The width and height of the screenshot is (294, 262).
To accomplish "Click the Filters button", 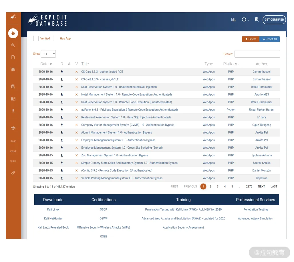I will [251, 39].
